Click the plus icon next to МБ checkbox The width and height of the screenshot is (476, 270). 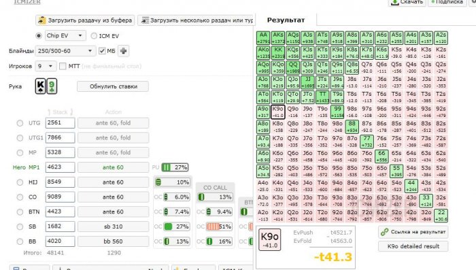(x=123, y=51)
